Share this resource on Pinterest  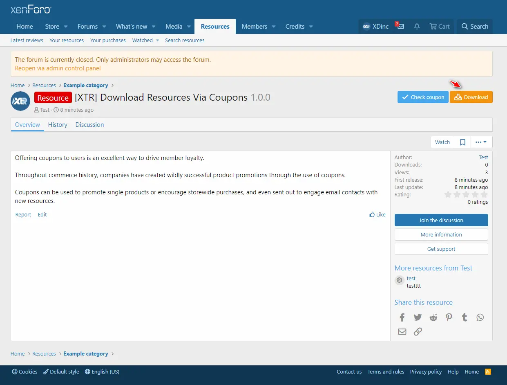449,317
